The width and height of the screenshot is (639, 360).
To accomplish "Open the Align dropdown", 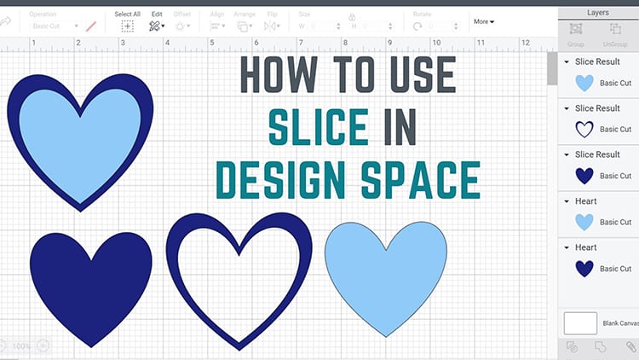I will coord(216,26).
